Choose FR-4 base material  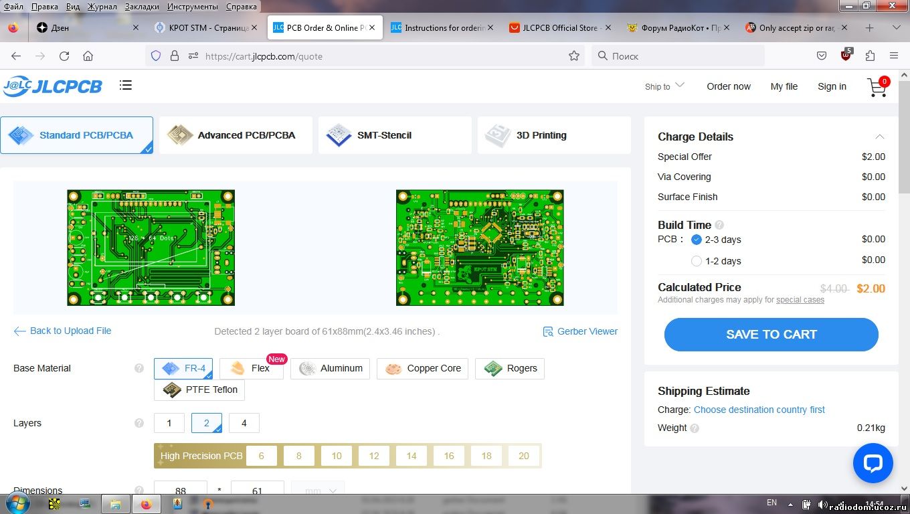click(x=183, y=369)
